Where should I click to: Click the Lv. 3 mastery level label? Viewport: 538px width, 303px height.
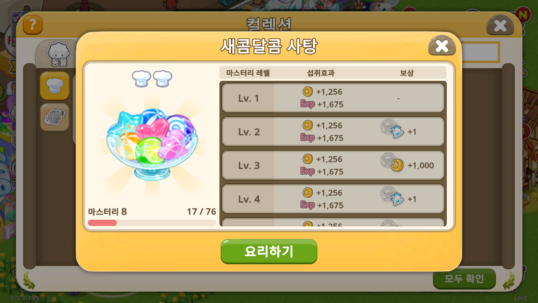249,165
